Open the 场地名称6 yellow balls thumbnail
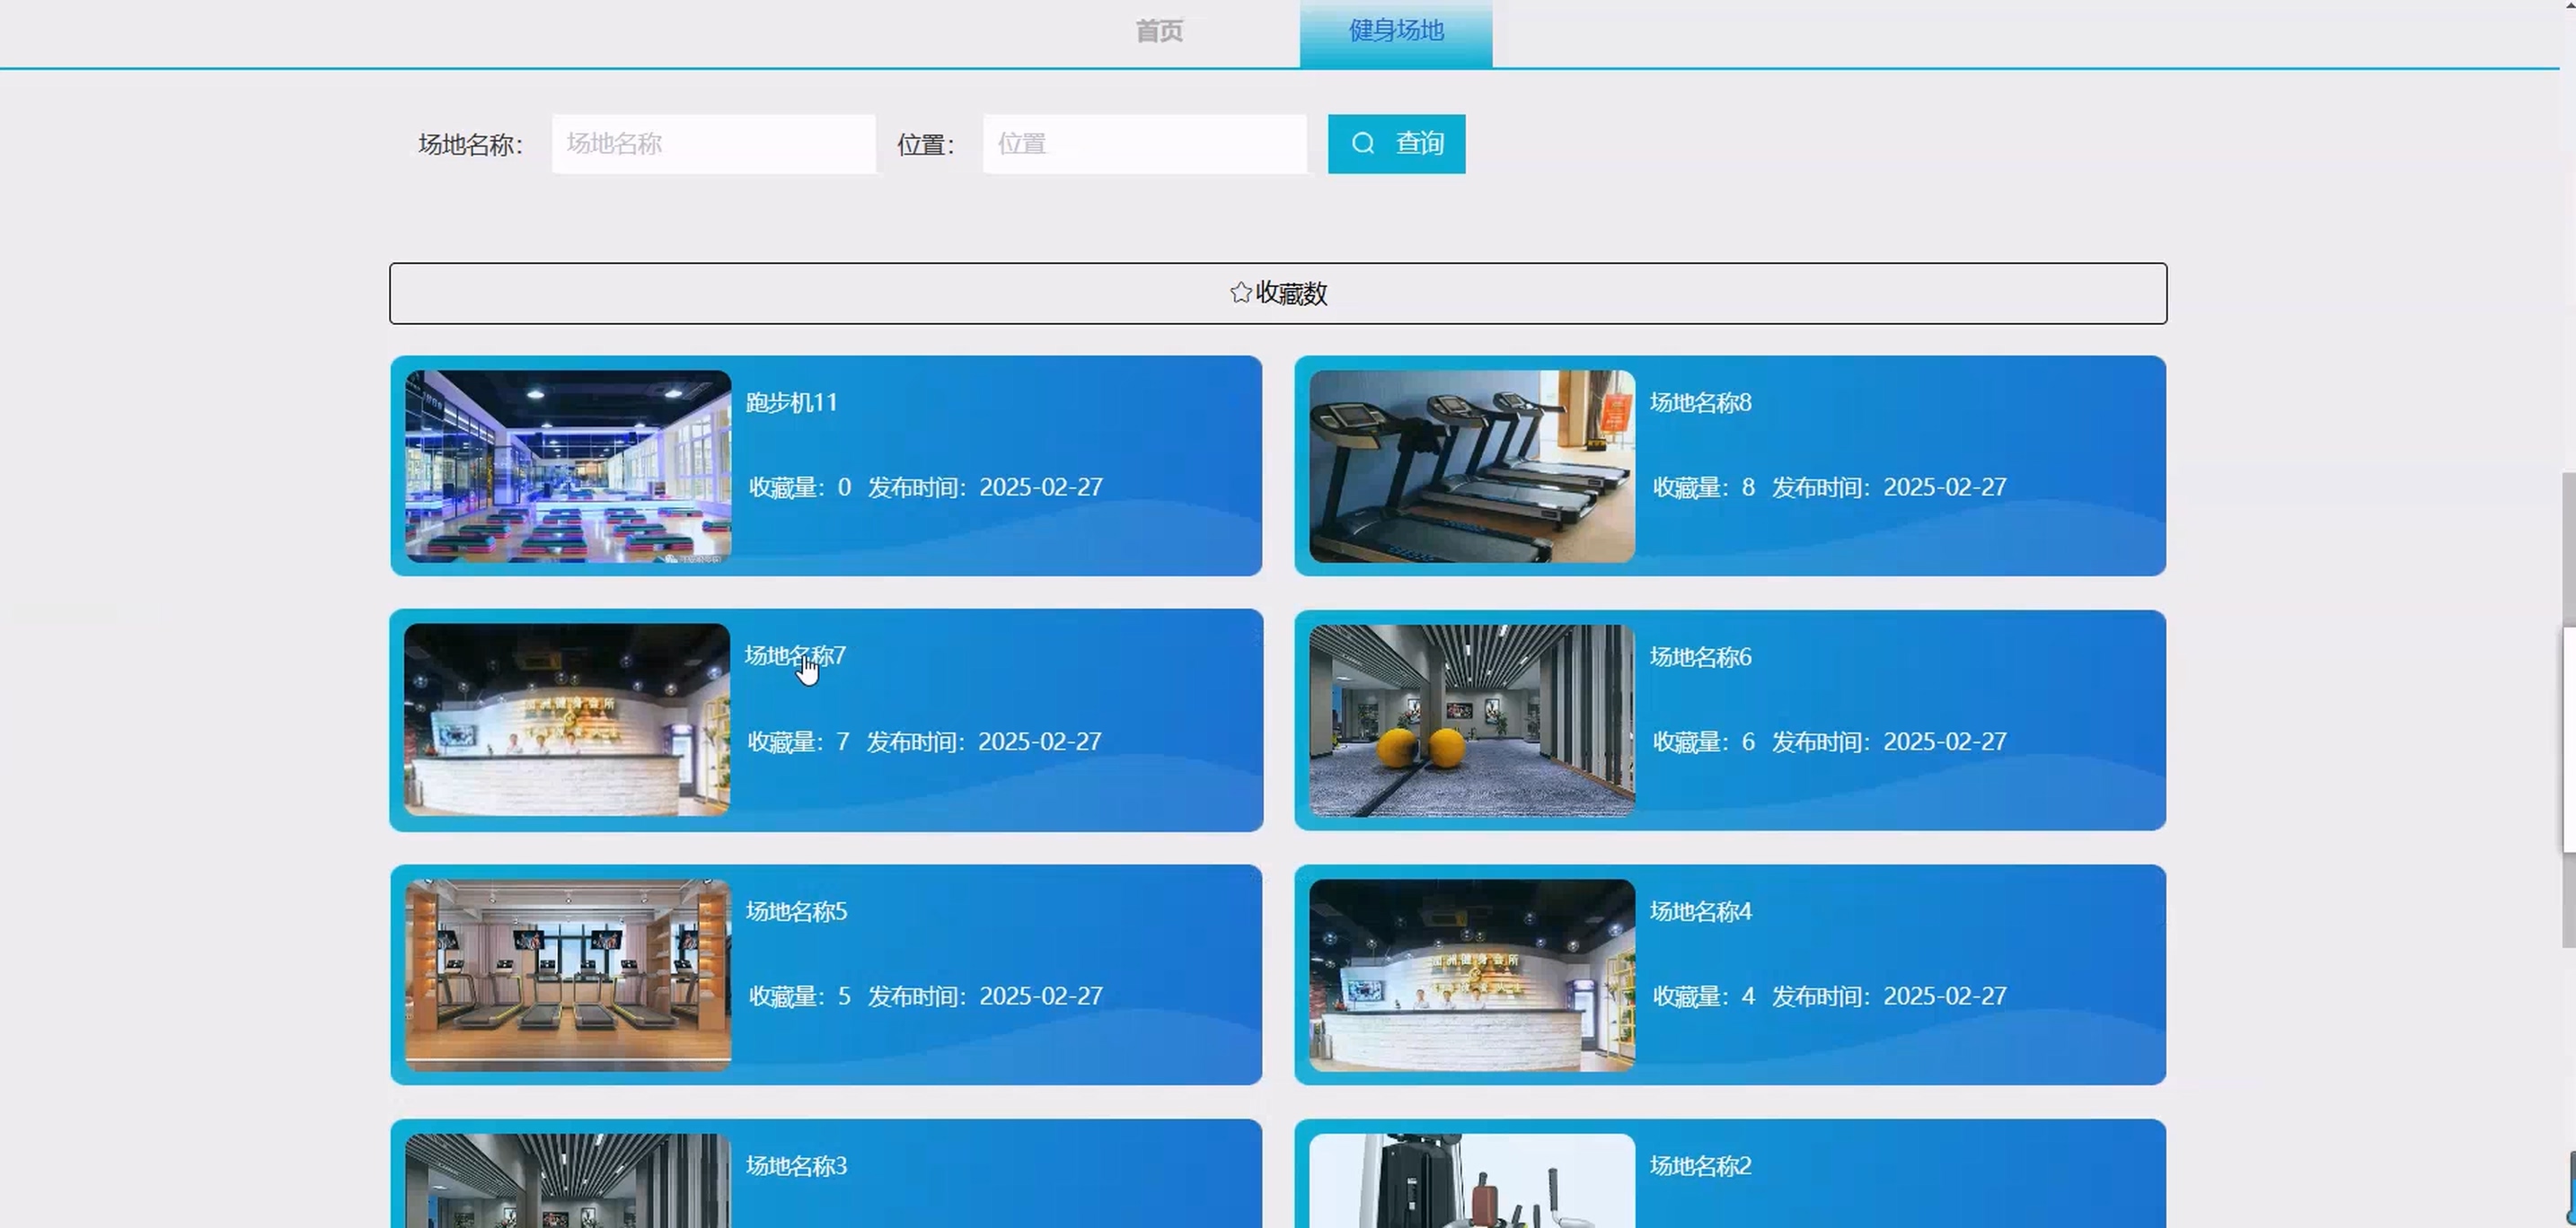Image resolution: width=2576 pixels, height=1228 pixels. tap(1471, 722)
